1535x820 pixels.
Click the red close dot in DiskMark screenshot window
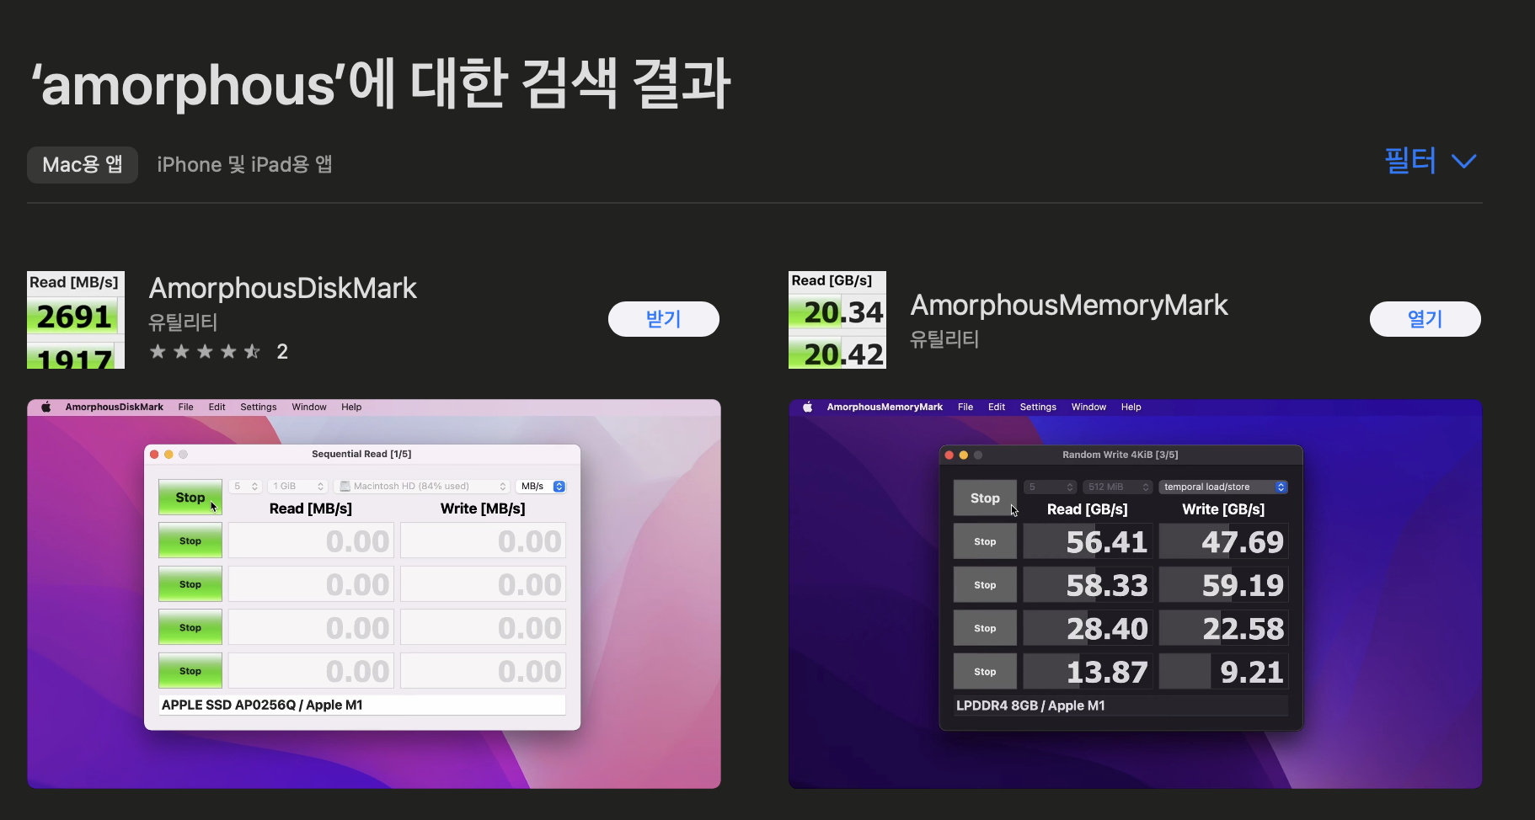pos(154,455)
